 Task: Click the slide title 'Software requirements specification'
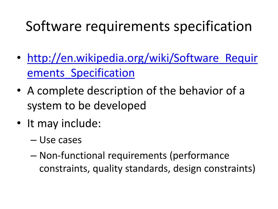[139, 27]
